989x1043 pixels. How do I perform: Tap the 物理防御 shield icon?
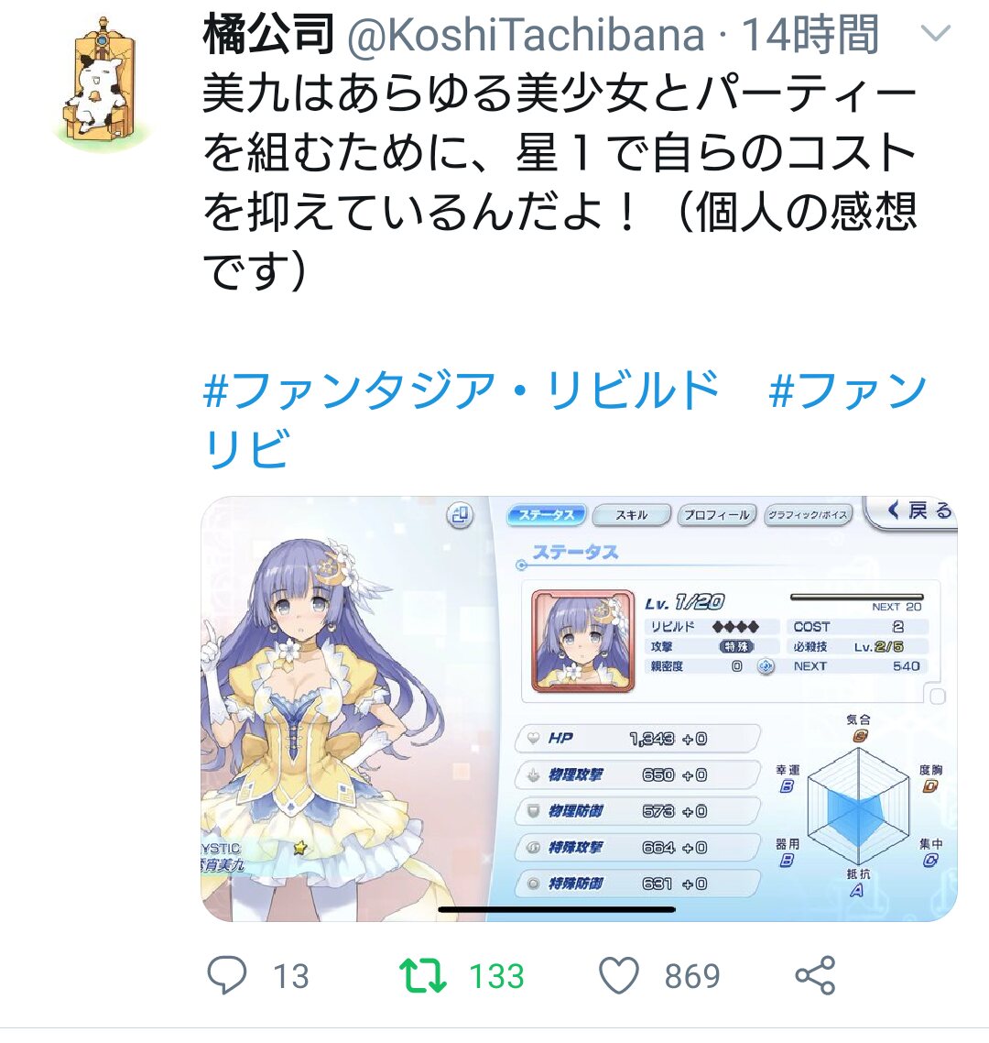pos(533,811)
